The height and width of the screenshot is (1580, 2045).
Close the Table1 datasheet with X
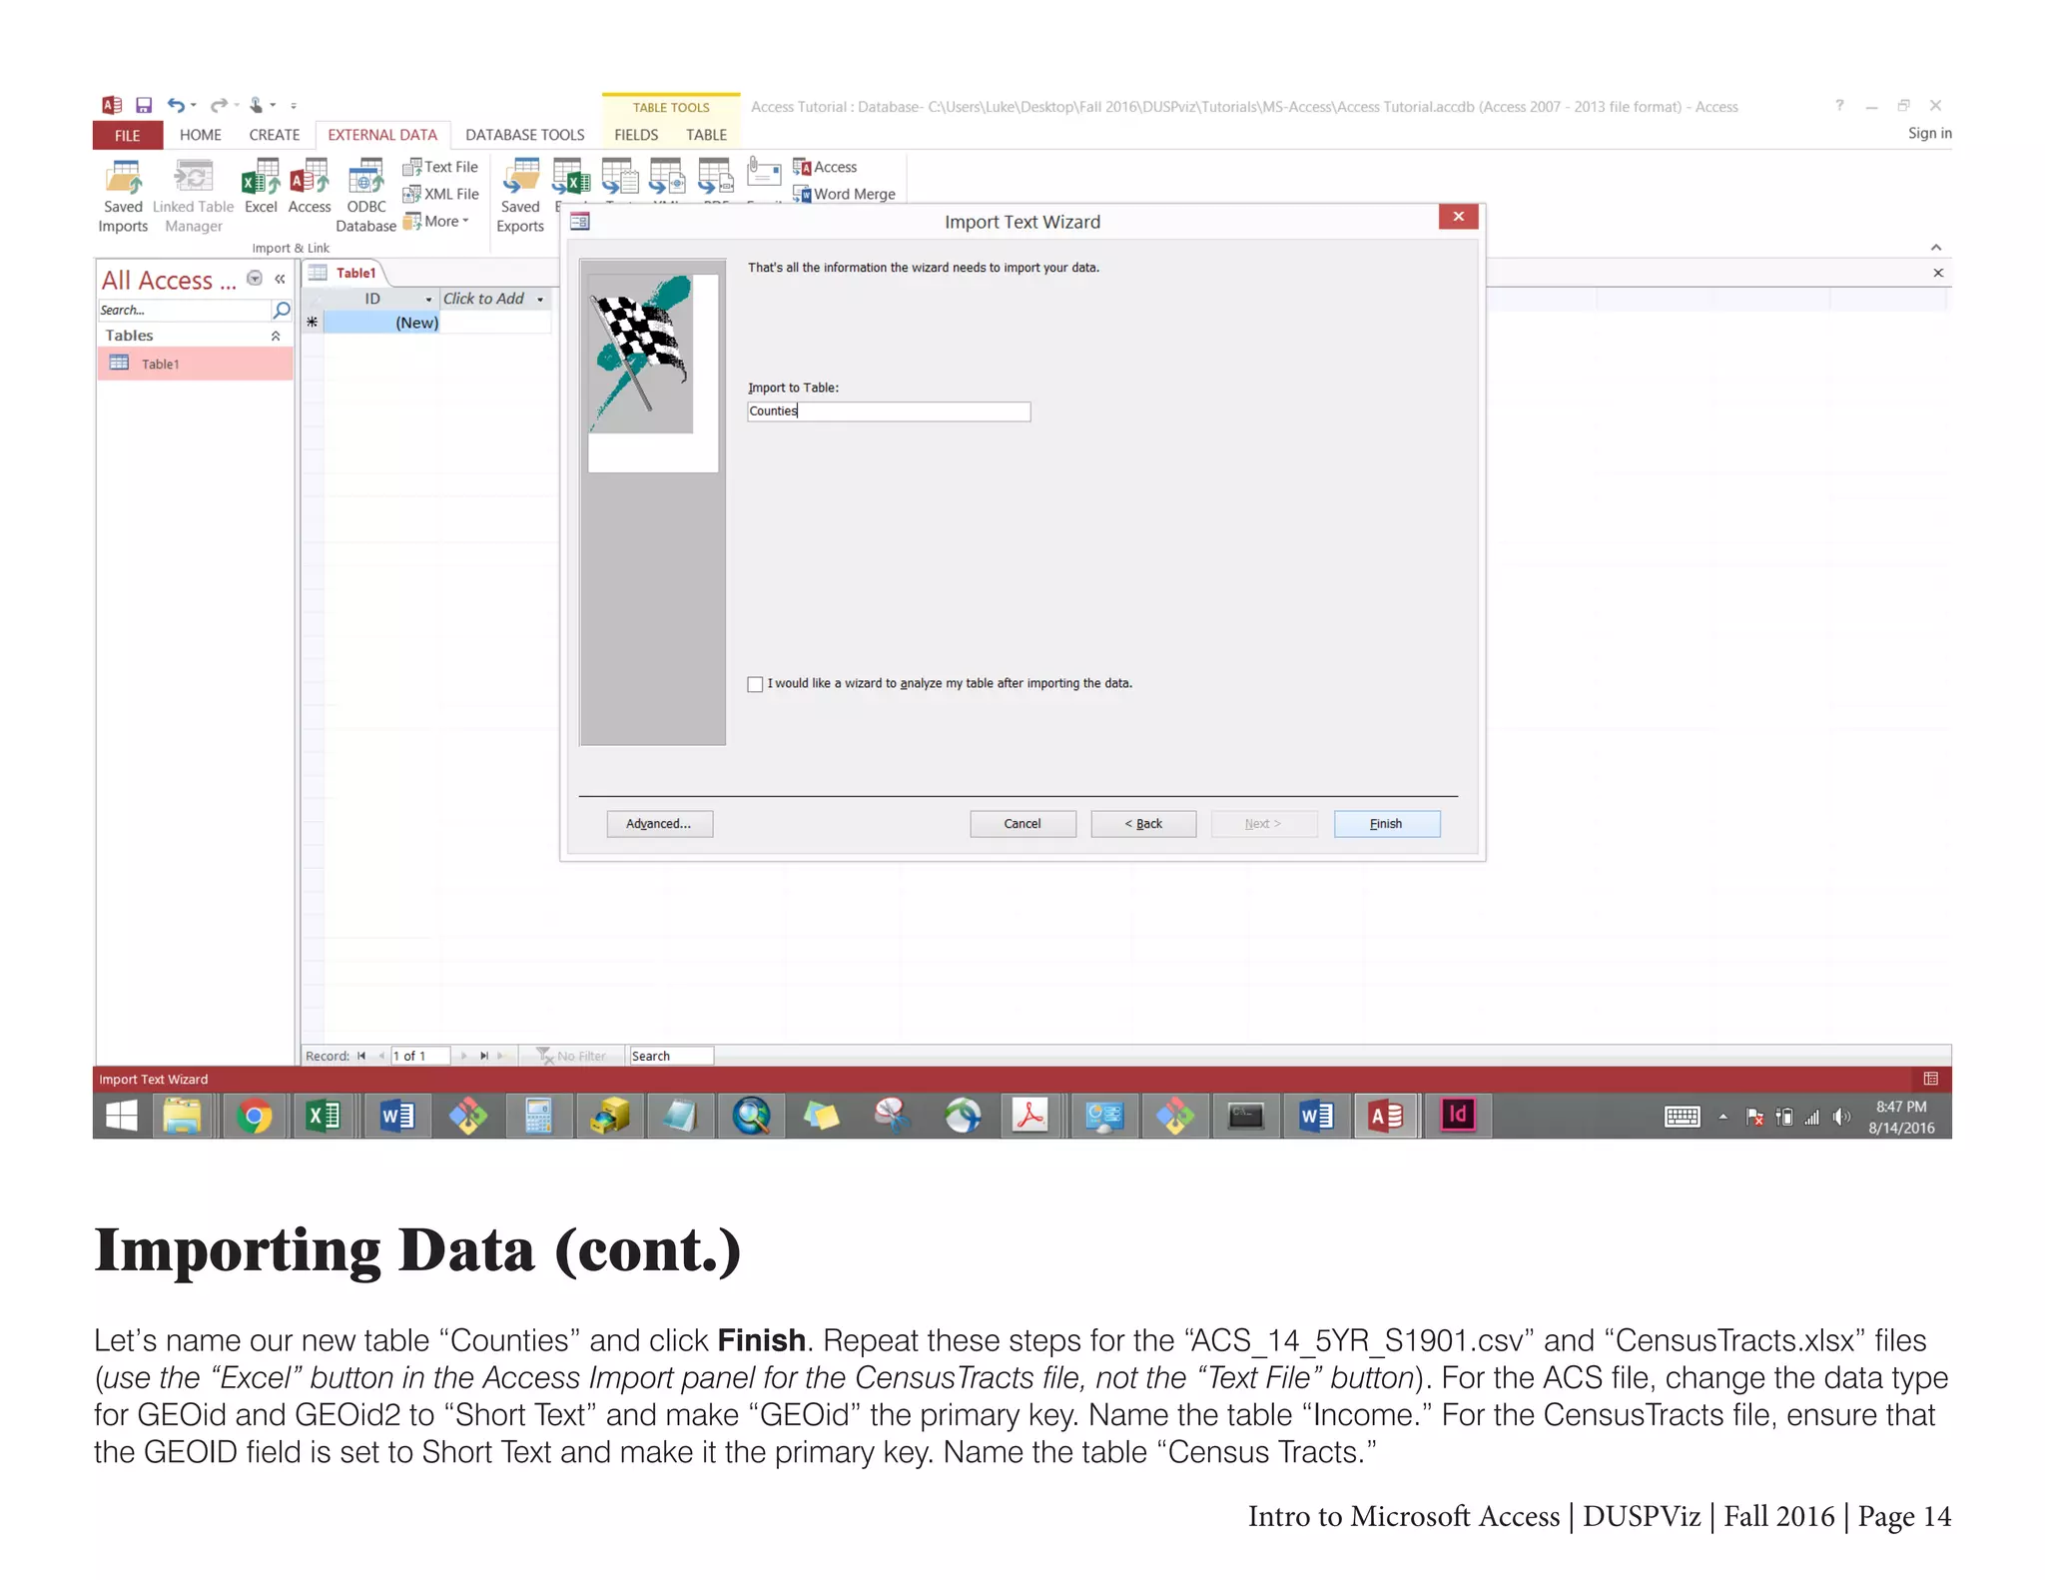[1937, 273]
